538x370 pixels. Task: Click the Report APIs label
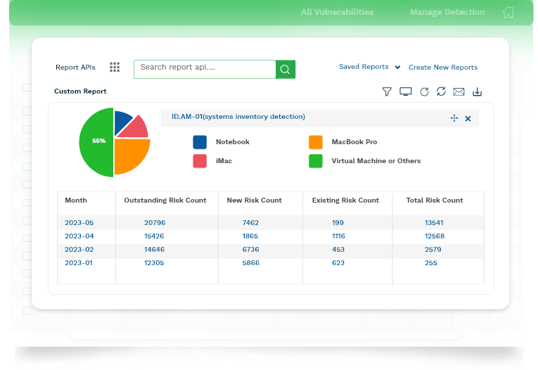(75, 68)
